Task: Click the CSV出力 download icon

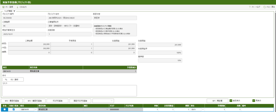Action: coord(18,7)
